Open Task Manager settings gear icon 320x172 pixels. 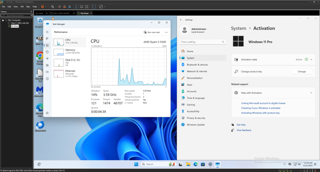[47, 113]
